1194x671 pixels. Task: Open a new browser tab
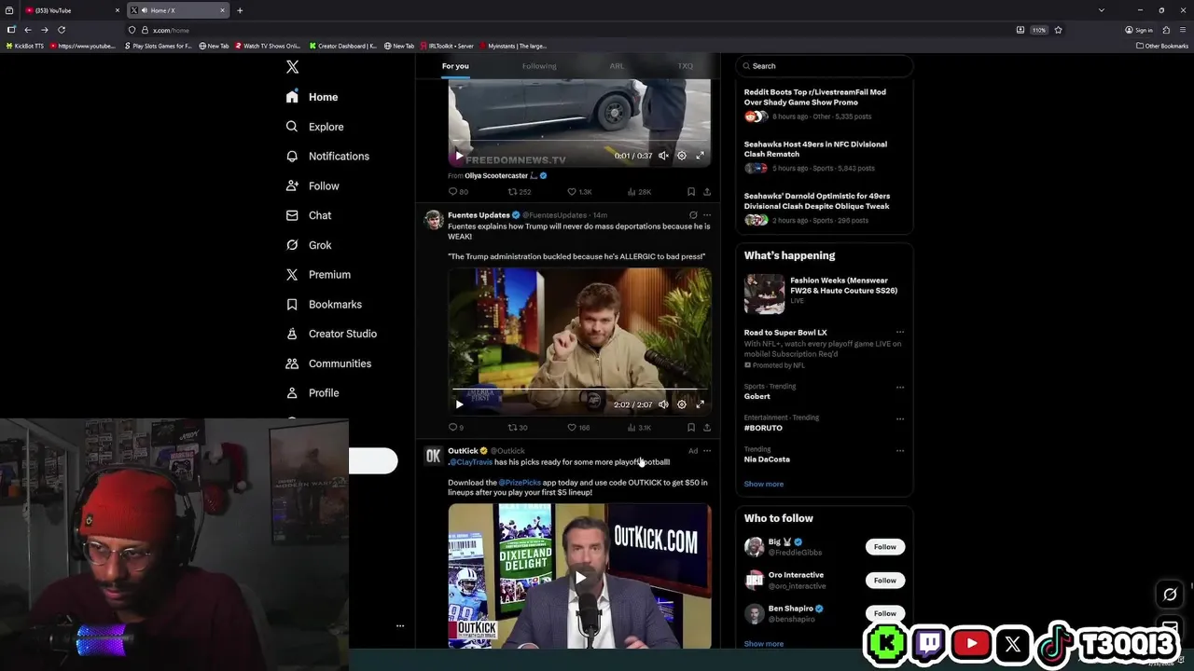pos(240,10)
